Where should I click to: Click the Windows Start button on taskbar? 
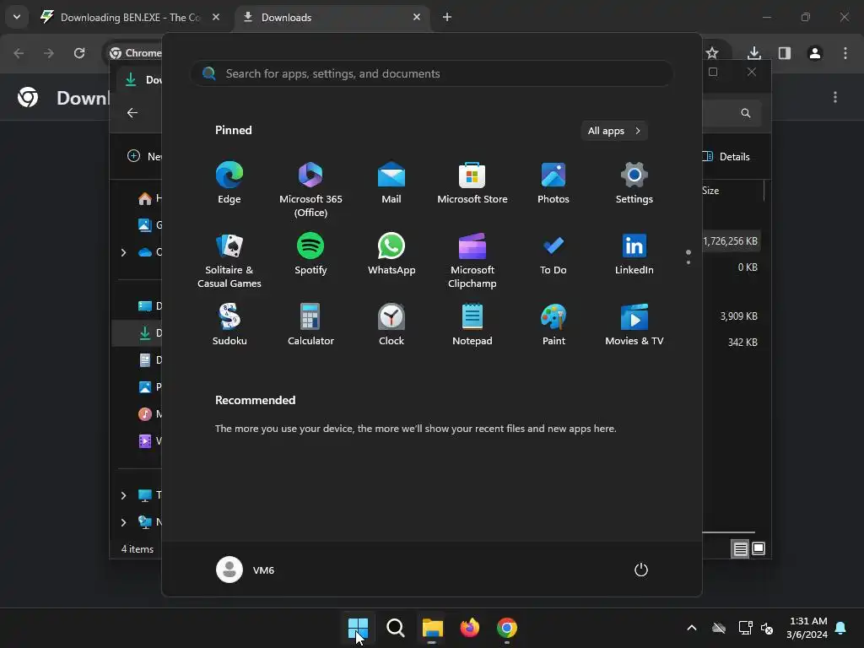click(358, 628)
